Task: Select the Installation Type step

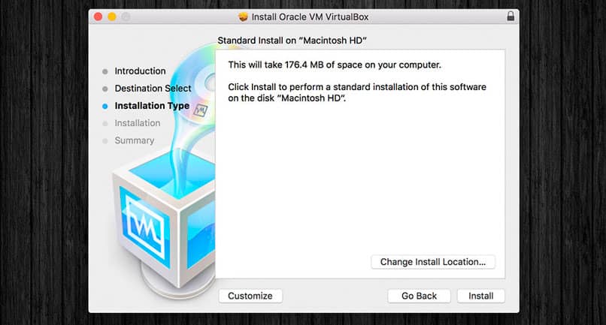Action: (x=152, y=106)
